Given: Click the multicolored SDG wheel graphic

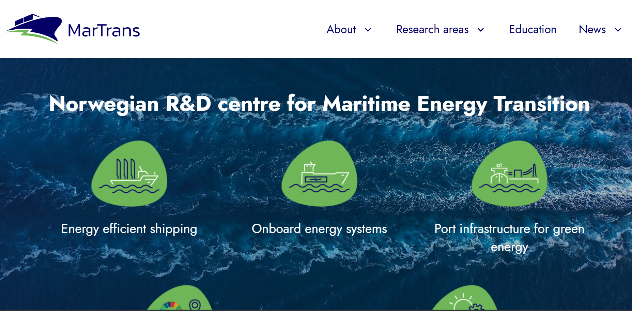Looking at the screenshot, I should 171,306.
